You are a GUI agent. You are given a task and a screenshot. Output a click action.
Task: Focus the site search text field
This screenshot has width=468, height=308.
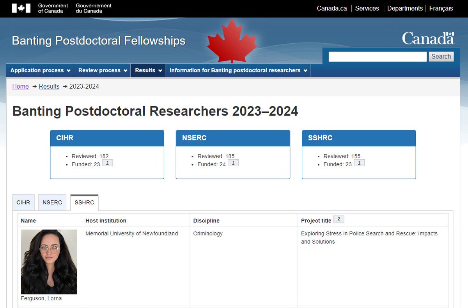pos(378,57)
